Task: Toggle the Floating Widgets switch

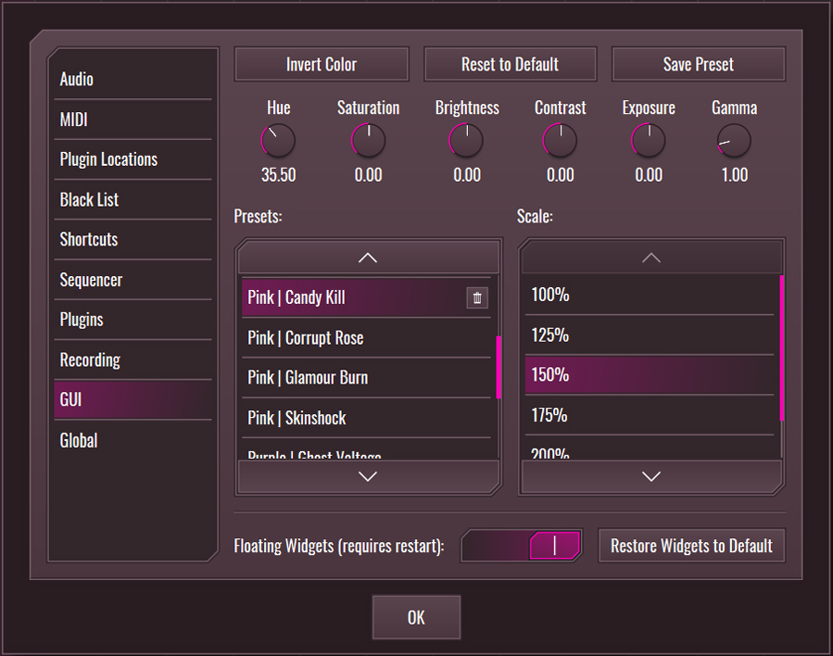Action: click(x=521, y=546)
